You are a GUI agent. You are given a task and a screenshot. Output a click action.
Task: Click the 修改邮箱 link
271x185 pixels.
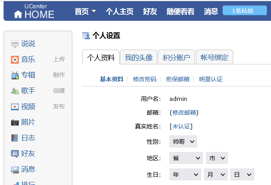[184, 112]
